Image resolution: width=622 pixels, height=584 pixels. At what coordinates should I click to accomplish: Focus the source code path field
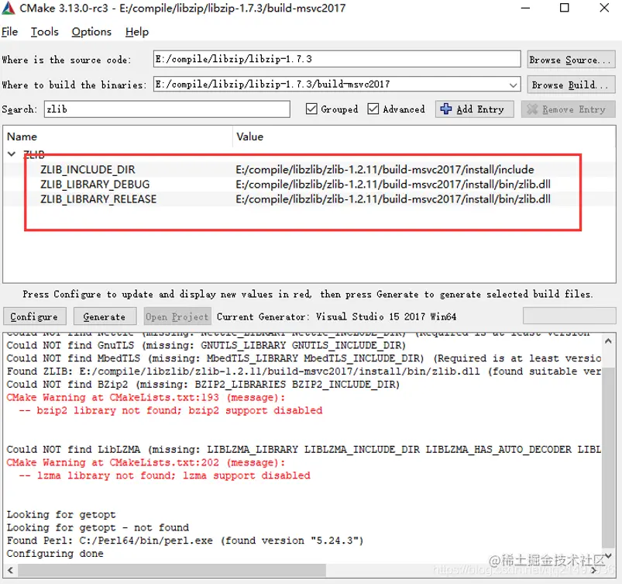point(337,59)
